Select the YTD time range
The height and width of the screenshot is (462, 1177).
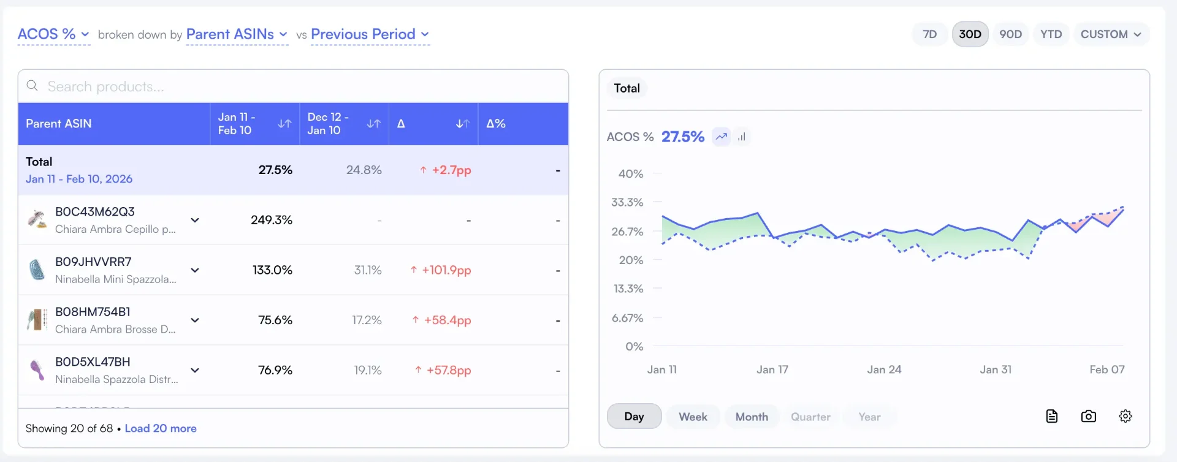coord(1051,34)
